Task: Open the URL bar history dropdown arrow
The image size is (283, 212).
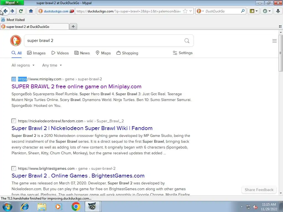Action: coord(191,11)
